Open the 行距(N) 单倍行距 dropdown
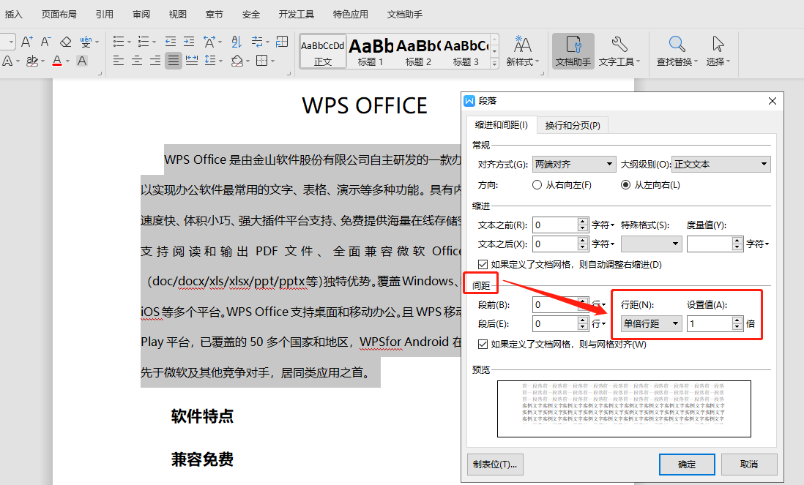 tap(651, 323)
